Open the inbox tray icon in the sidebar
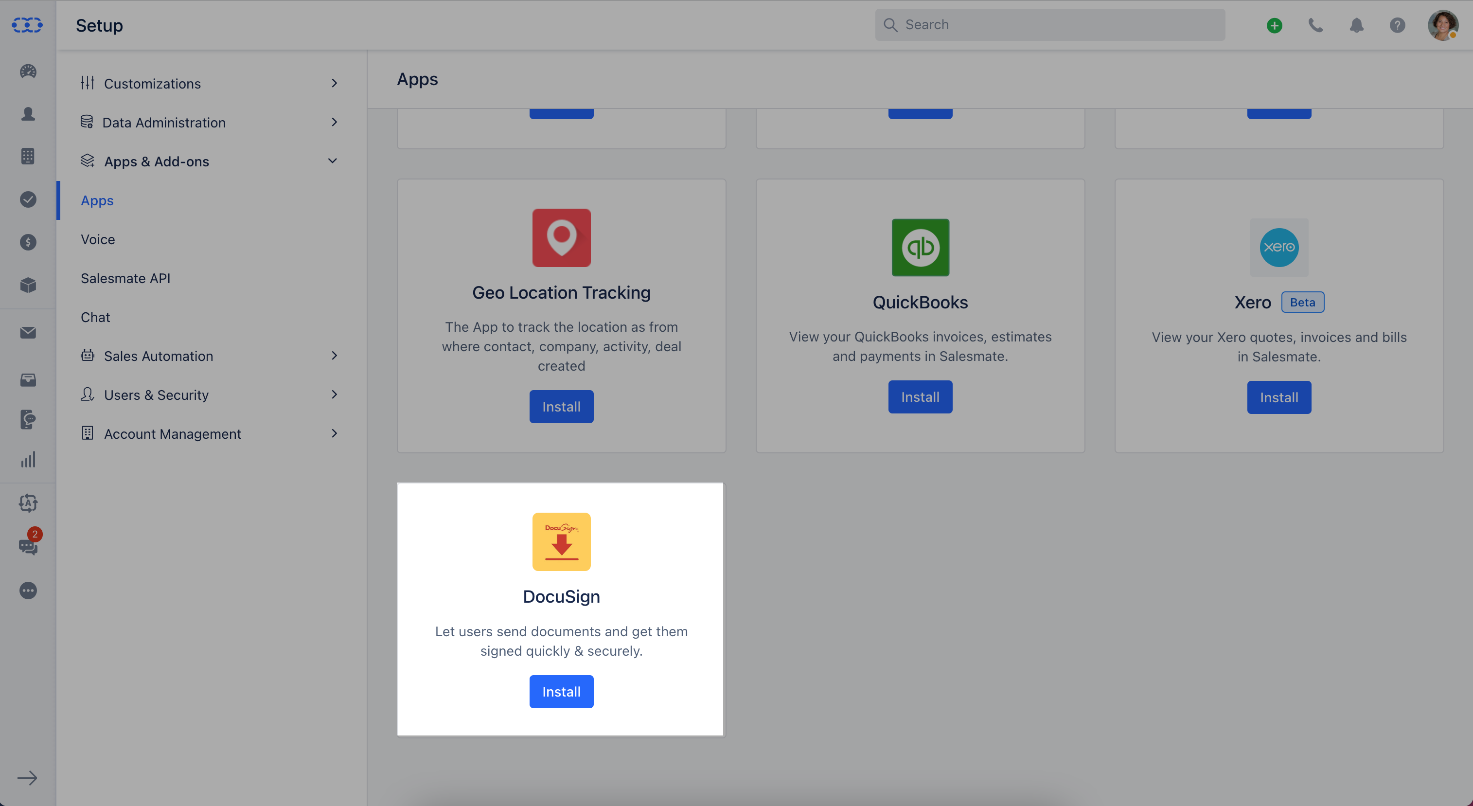This screenshot has width=1473, height=806. click(28, 380)
